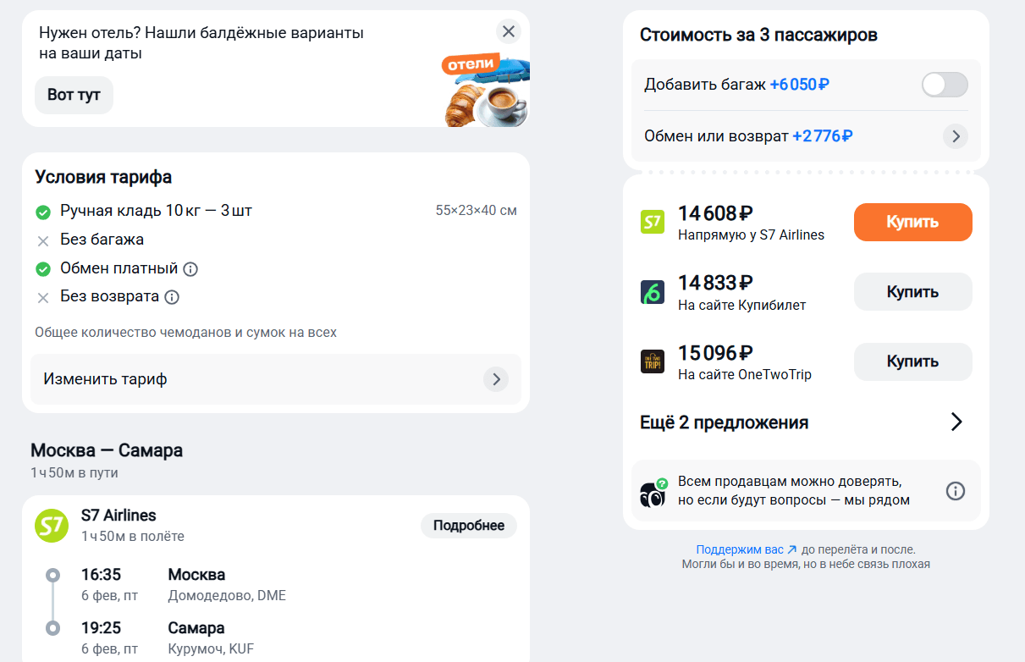
Task: Toggle baggage option off for 6050 rubles
Action: pyautogui.click(x=944, y=85)
